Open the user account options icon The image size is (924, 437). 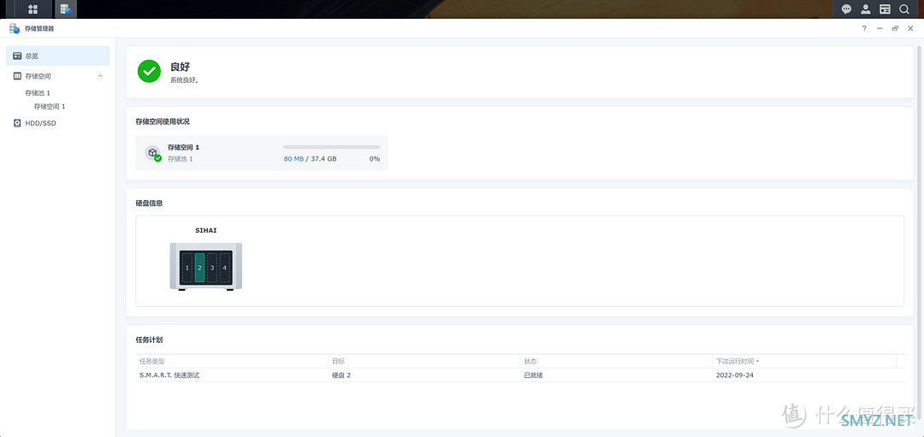tap(865, 9)
